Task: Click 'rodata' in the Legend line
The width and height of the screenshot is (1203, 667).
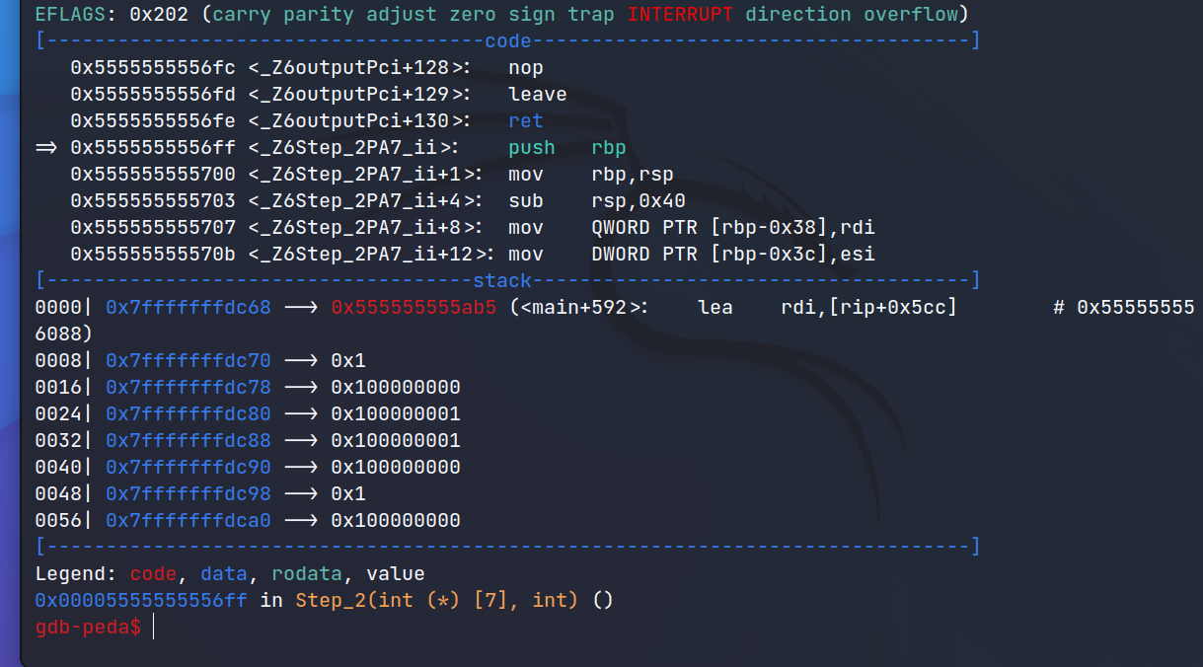Action: pos(307,573)
